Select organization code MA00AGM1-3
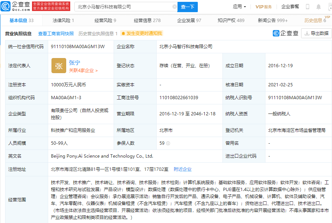This screenshot has width=332, height=223. 66,97
